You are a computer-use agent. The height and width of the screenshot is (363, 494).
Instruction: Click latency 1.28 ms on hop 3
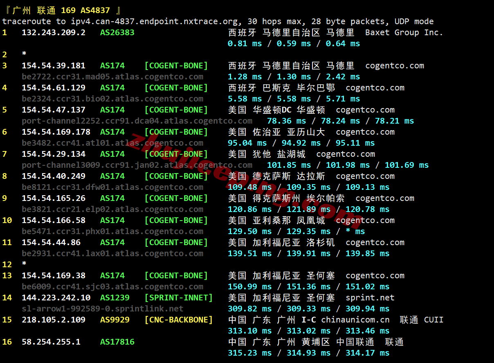245,77
